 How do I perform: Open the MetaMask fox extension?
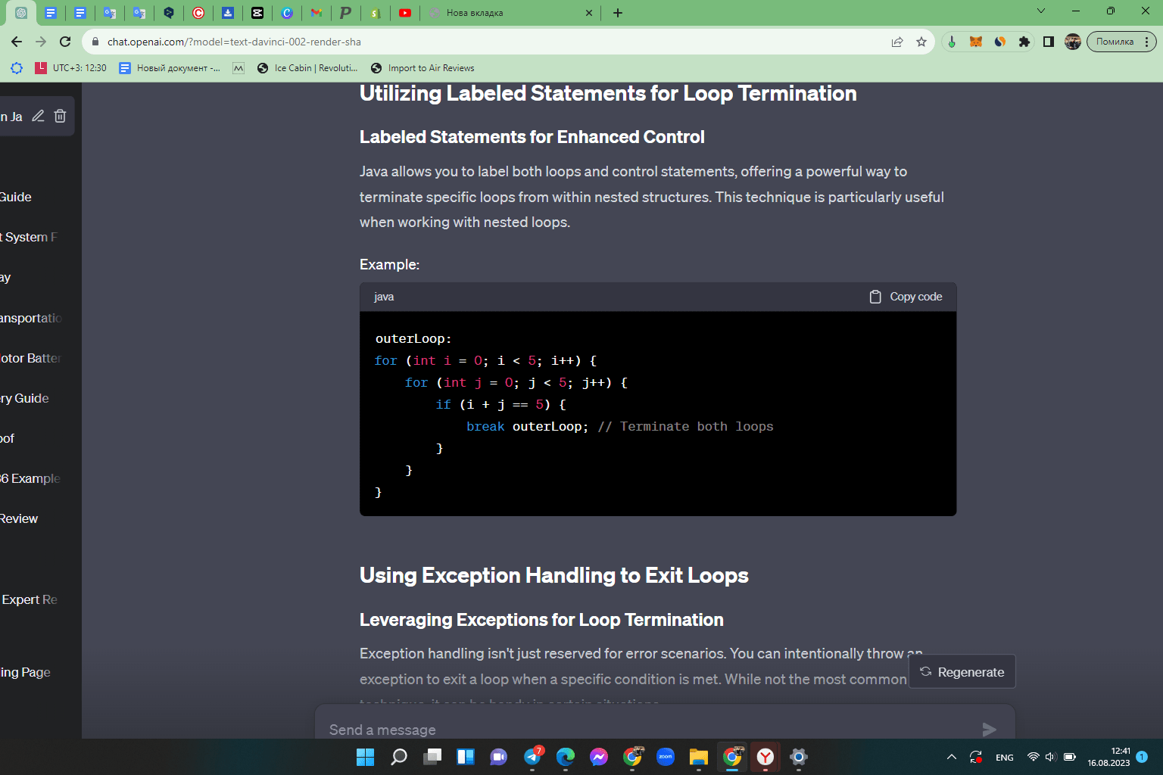(976, 42)
